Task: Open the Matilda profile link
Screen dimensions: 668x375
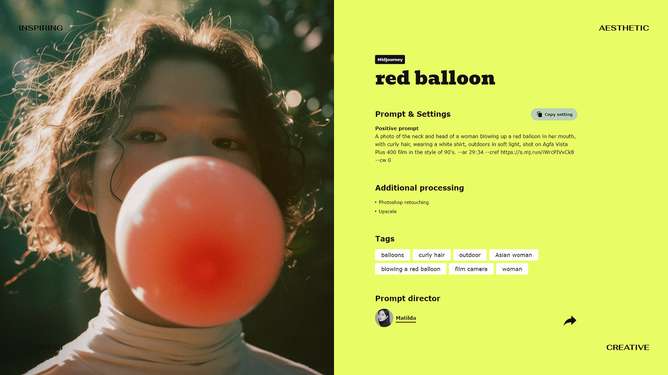Action: pos(406,318)
